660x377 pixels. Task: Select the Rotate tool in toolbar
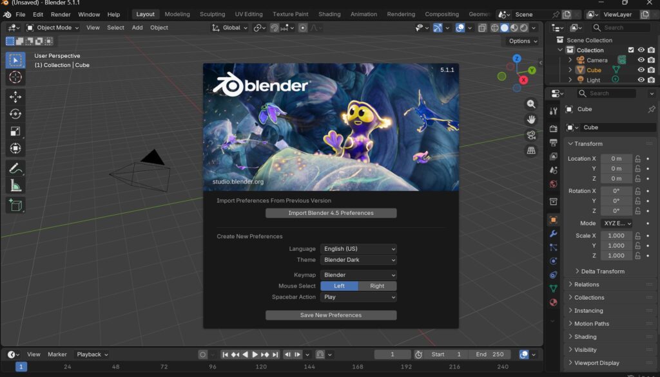click(x=15, y=114)
